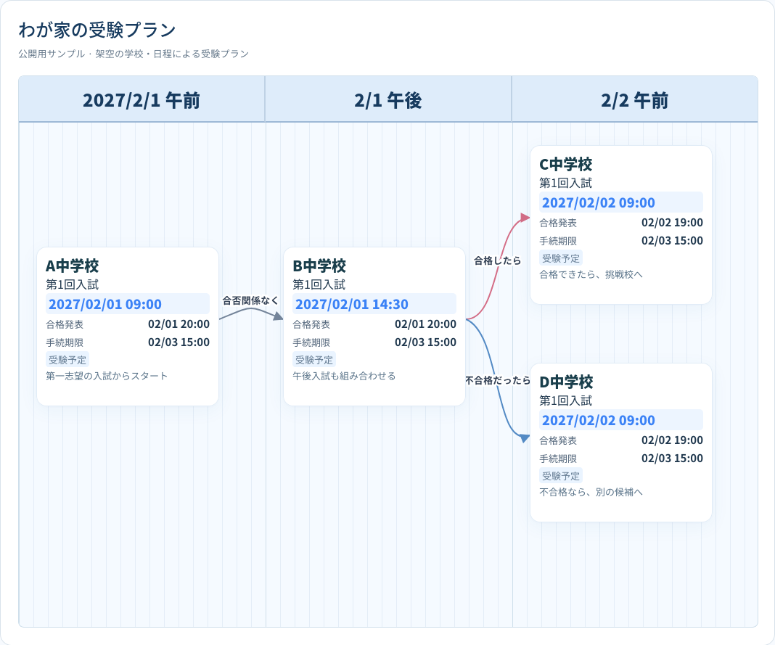The width and height of the screenshot is (775, 645).
Task: Click A中学校 手続期限 time 02/03 15:00
Action: click(x=179, y=342)
